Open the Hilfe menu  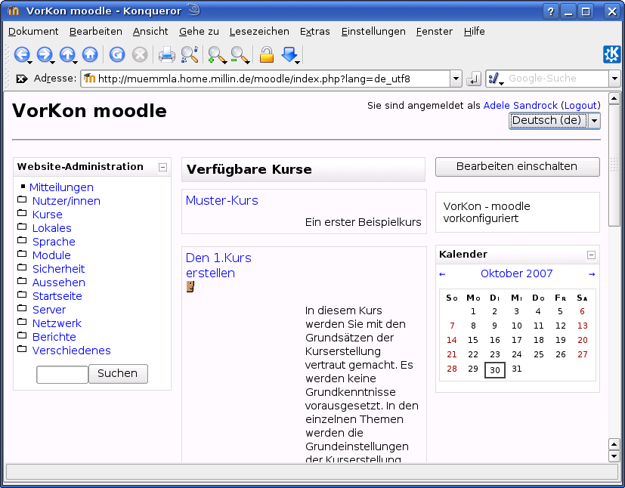pos(475,32)
